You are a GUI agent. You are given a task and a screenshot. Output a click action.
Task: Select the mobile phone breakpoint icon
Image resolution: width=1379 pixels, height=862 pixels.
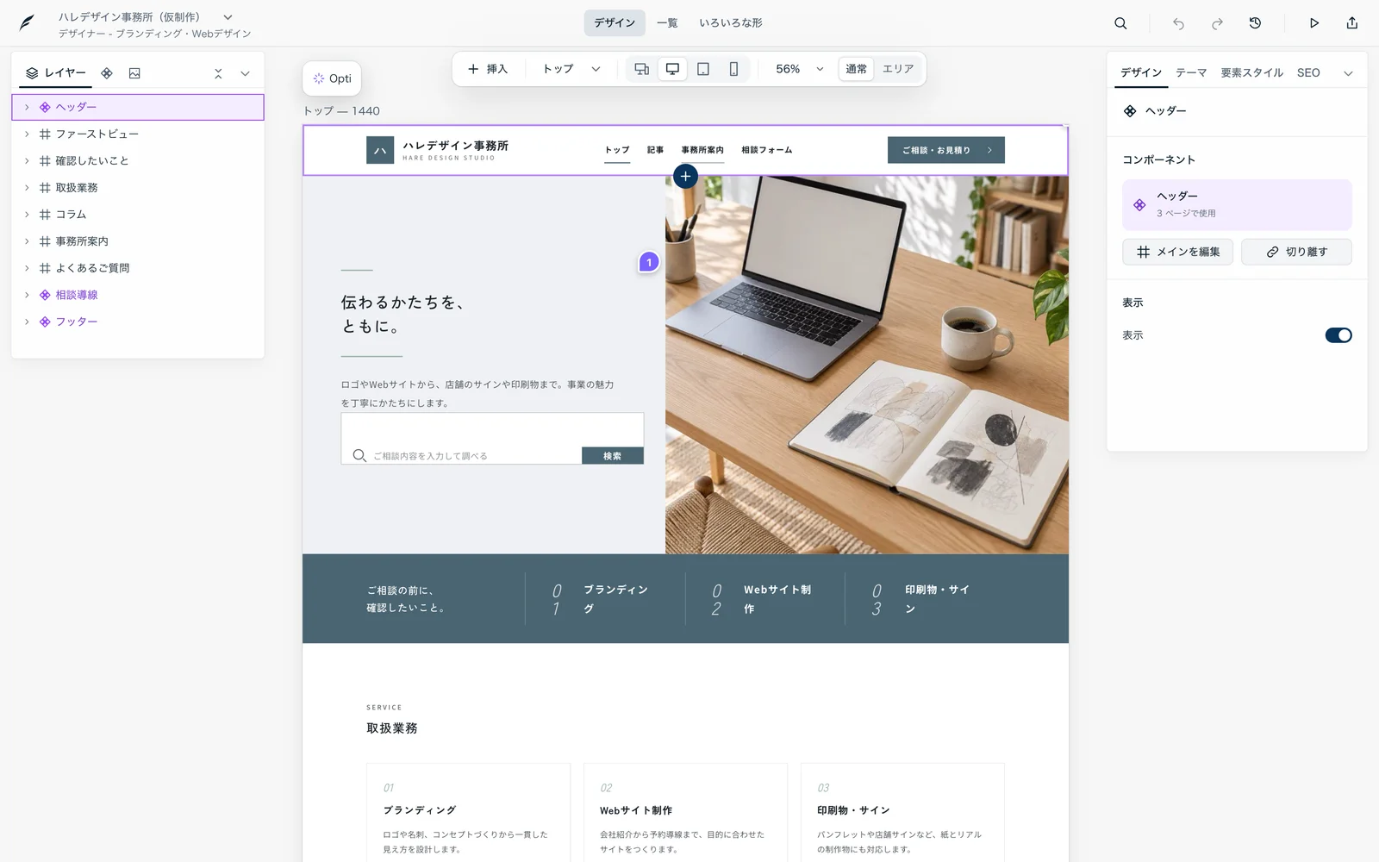point(733,69)
